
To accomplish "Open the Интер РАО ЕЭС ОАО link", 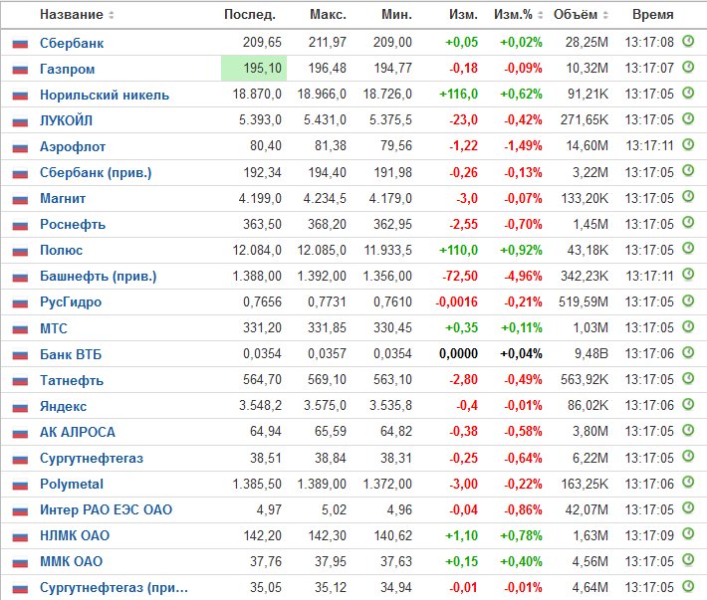I will point(106,509).
